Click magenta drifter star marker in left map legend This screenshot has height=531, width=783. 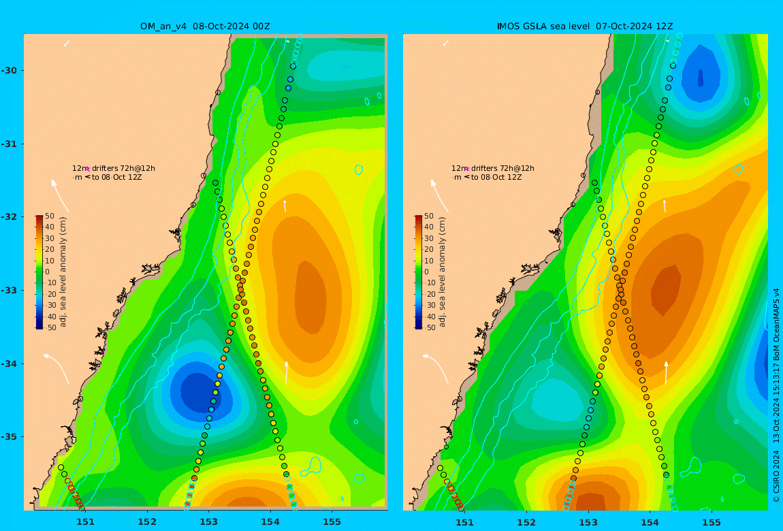(x=88, y=170)
